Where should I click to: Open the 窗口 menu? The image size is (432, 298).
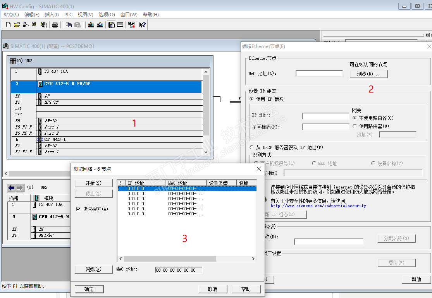[x=129, y=15]
